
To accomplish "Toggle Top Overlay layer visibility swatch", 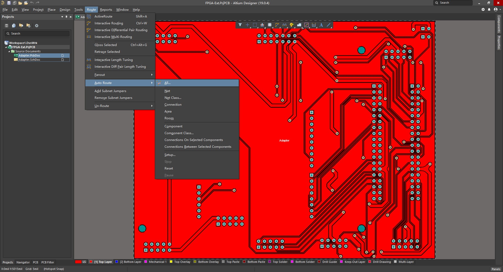I will coord(171,262).
